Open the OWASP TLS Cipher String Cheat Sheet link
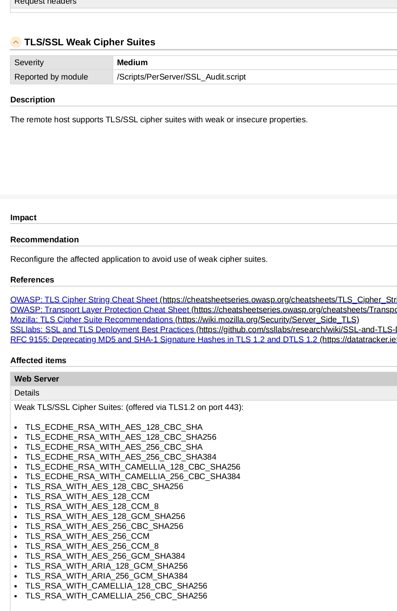Viewport: 397px width, 611px height. point(84,300)
